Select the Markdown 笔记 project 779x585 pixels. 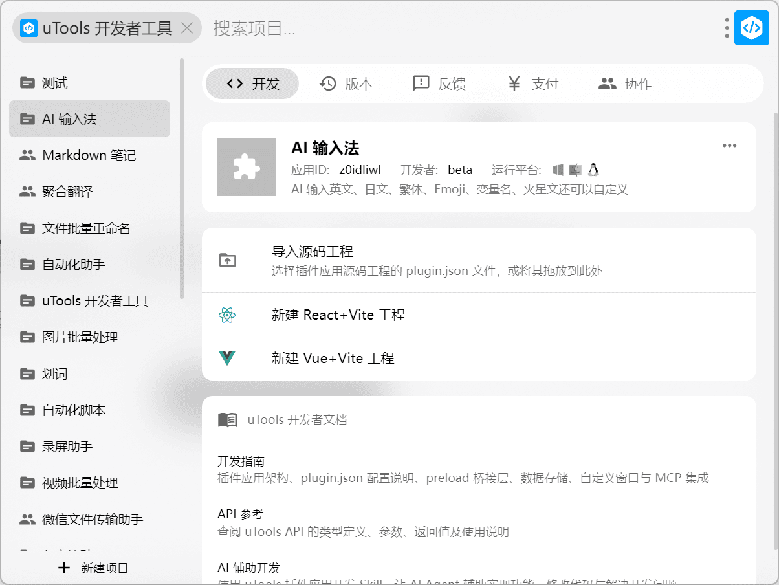pyautogui.click(x=89, y=155)
